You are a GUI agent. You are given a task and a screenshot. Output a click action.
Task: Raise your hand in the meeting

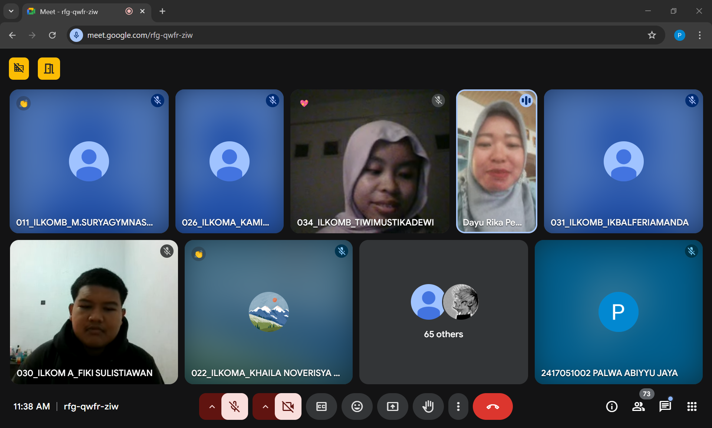point(428,406)
